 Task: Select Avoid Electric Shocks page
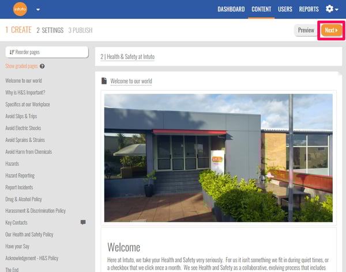coord(23,128)
